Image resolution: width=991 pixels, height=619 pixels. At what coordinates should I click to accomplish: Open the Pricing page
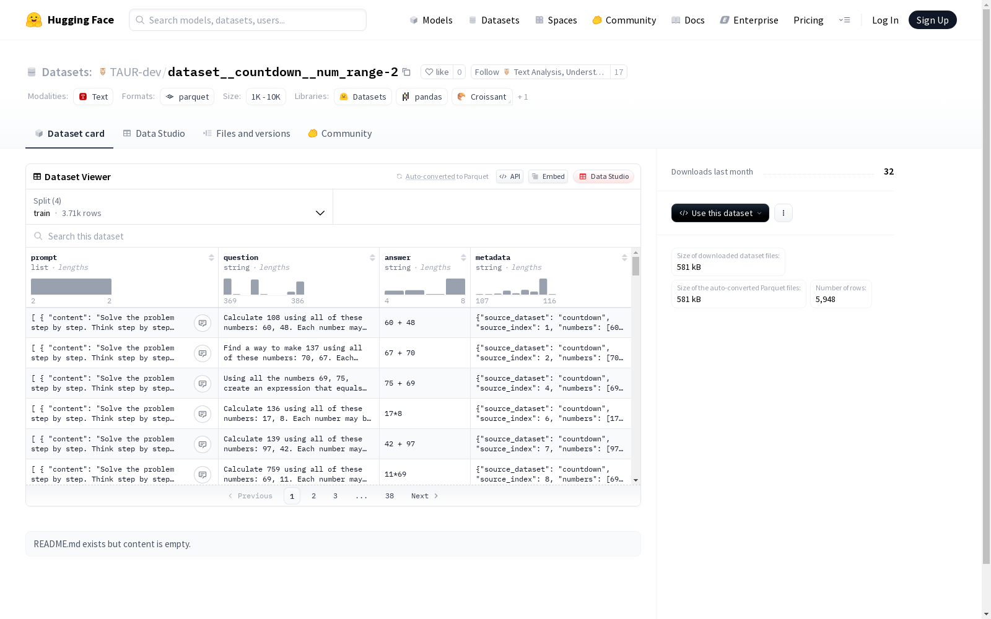pyautogui.click(x=808, y=20)
